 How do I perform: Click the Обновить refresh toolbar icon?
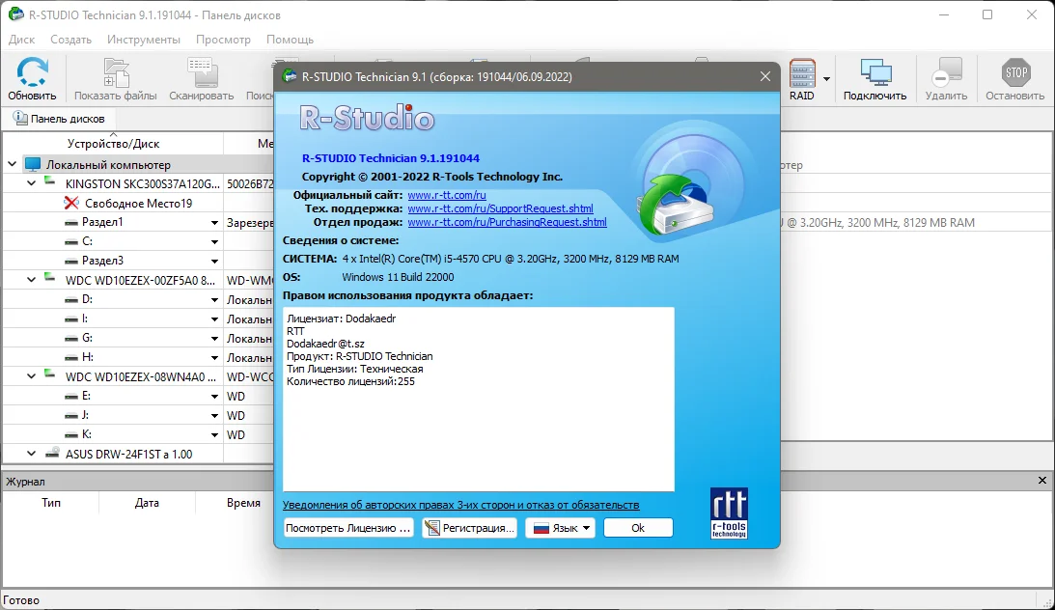tap(32, 72)
